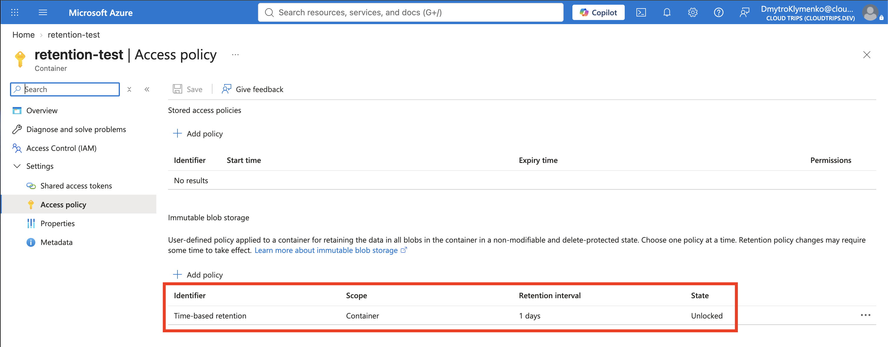This screenshot has width=888, height=347.
Task: Click the Identifier column header of stored policies
Action: coord(190,160)
